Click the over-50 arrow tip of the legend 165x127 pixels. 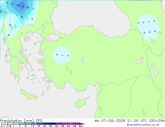(x=82, y=124)
